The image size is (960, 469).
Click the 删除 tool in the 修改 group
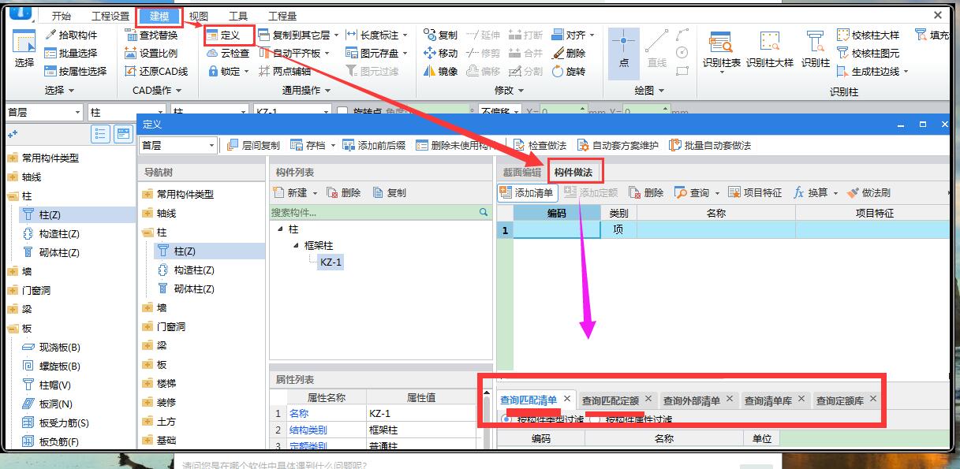click(569, 53)
